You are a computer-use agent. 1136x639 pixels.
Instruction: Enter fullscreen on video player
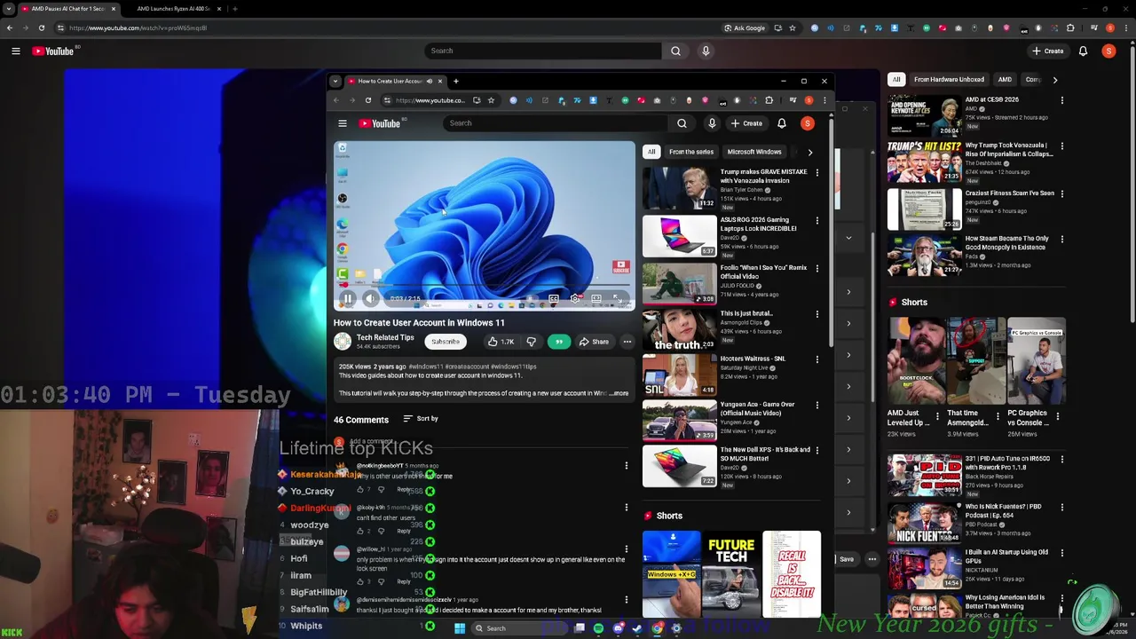click(618, 299)
